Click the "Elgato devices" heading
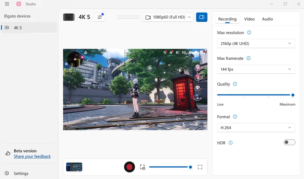The height and width of the screenshot is (179, 304). (x=17, y=16)
